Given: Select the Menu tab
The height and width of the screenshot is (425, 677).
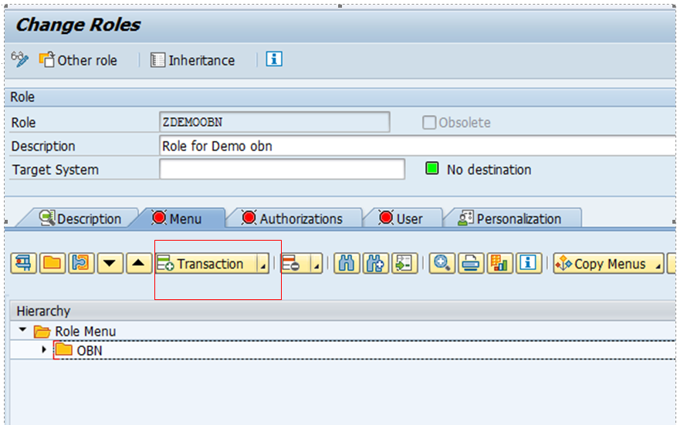Looking at the screenshot, I should click(x=177, y=218).
